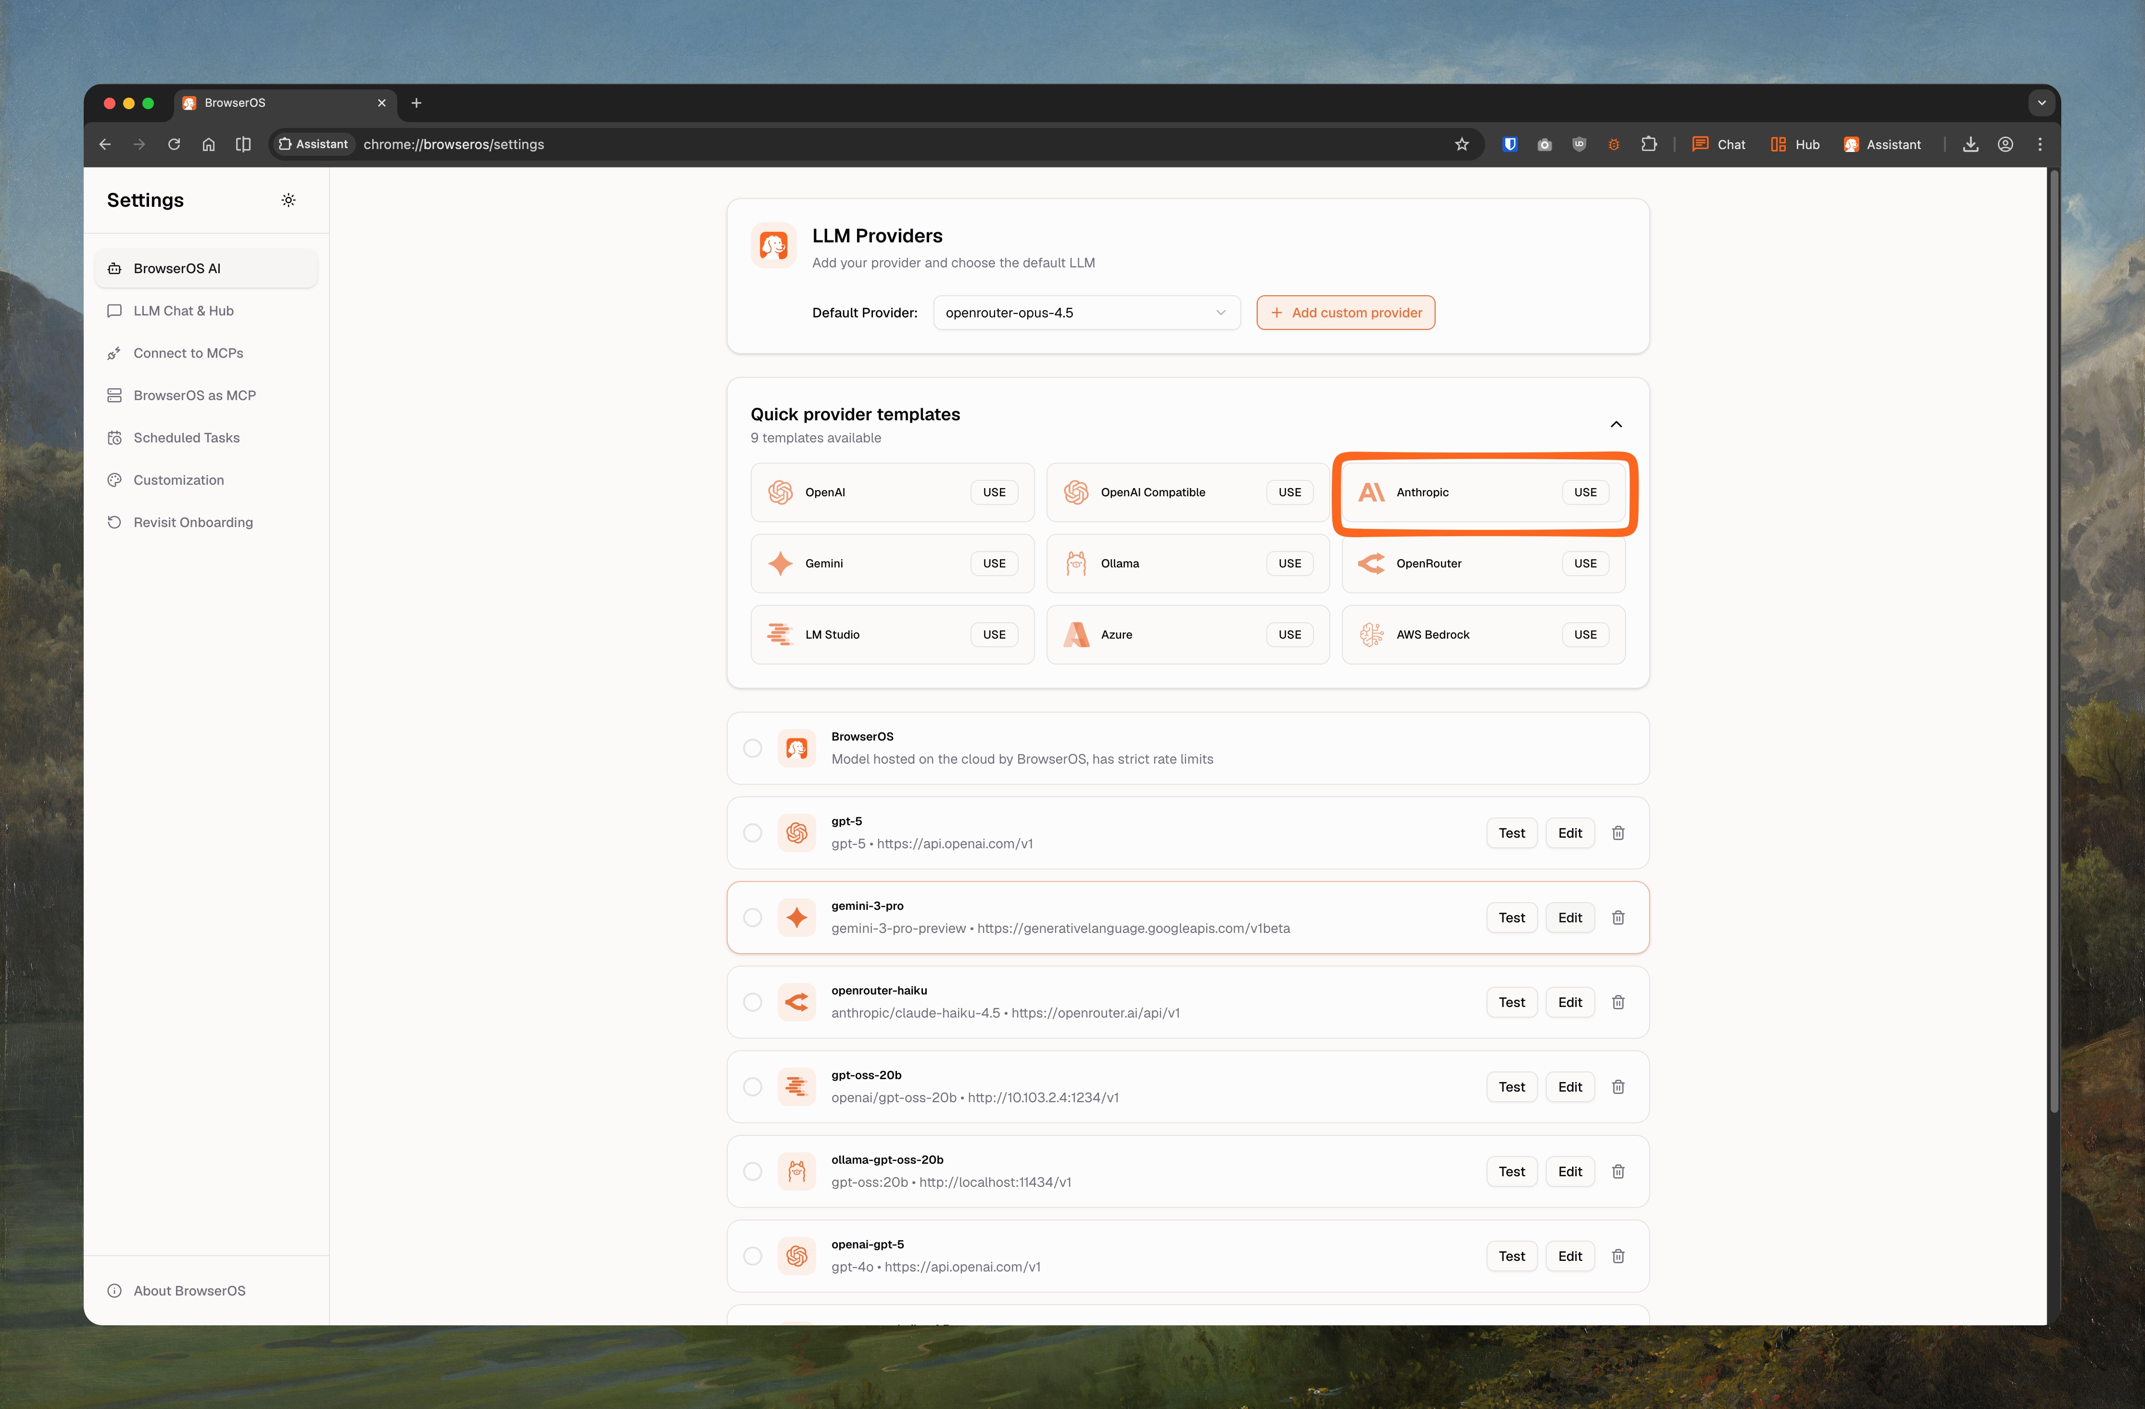This screenshot has width=2145, height=1409.
Task: Bookmark this page with the star icon
Action: tap(1462, 144)
